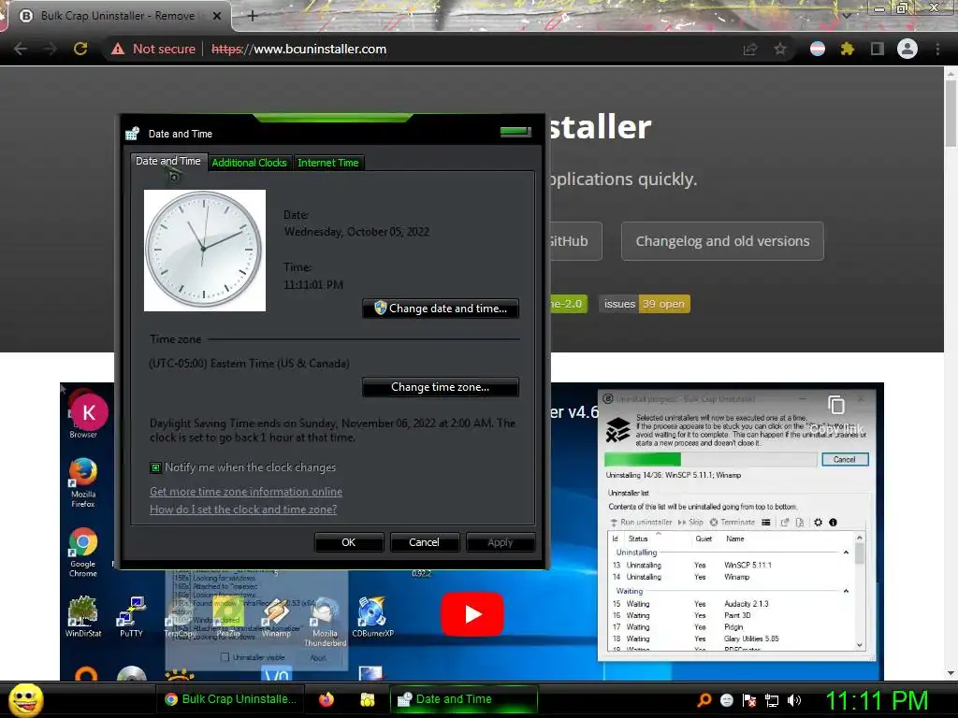Screen dimensions: 958x718
Task: Switch to the Internet Time tab
Action: [328, 163]
